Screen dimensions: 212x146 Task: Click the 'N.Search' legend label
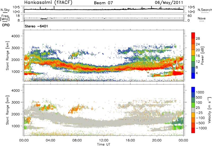pyautogui.click(x=205, y=10)
